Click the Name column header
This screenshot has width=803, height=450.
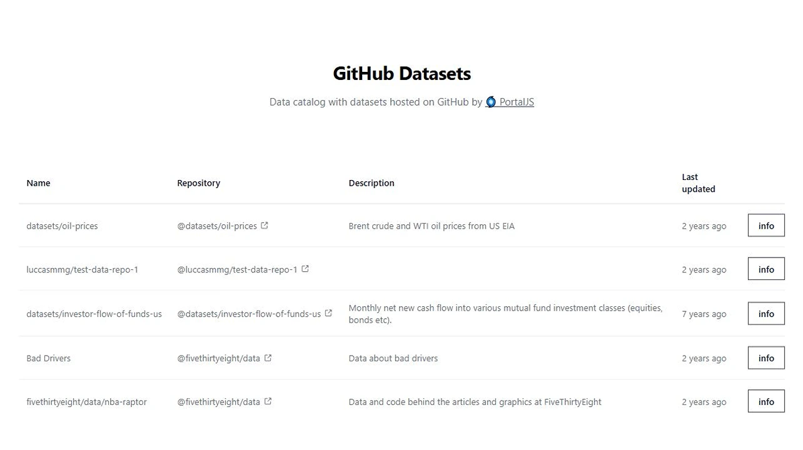(38, 182)
